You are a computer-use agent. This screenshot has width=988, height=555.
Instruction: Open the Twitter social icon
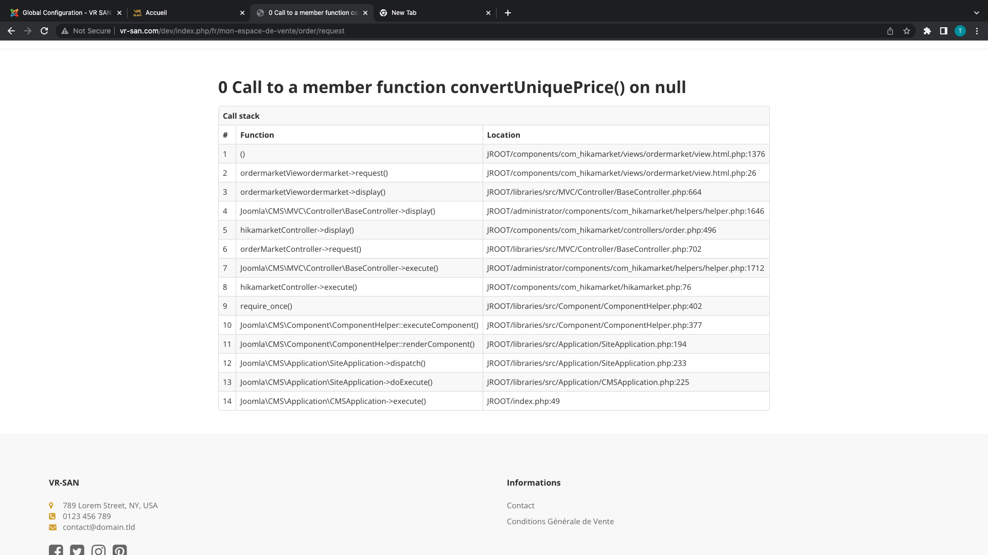[77, 550]
